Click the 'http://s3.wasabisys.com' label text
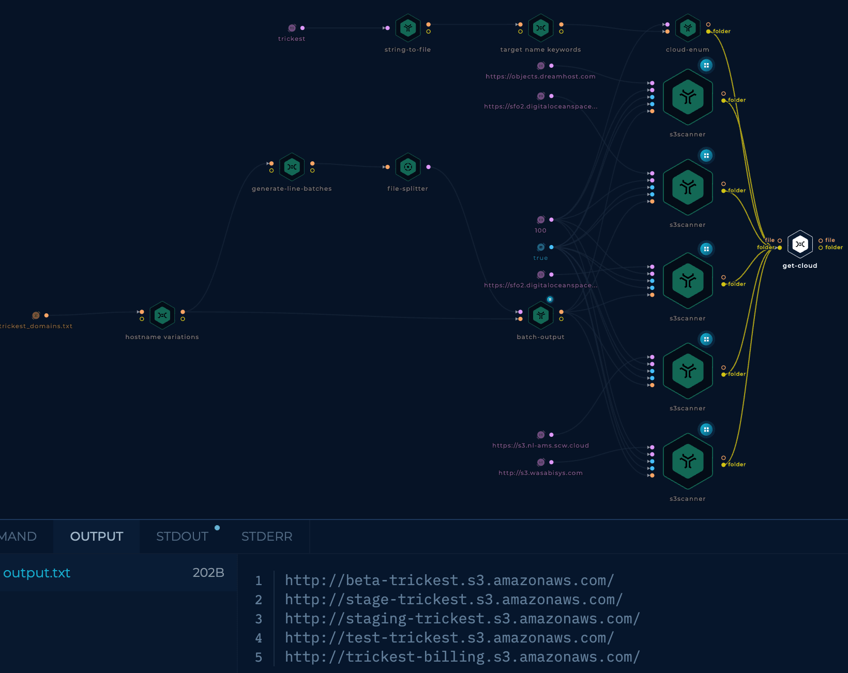This screenshot has width=848, height=673. [x=541, y=473]
